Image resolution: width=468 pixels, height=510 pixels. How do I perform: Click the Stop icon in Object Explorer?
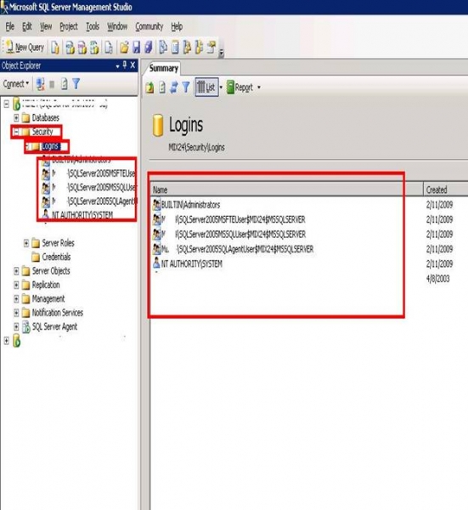click(52, 84)
